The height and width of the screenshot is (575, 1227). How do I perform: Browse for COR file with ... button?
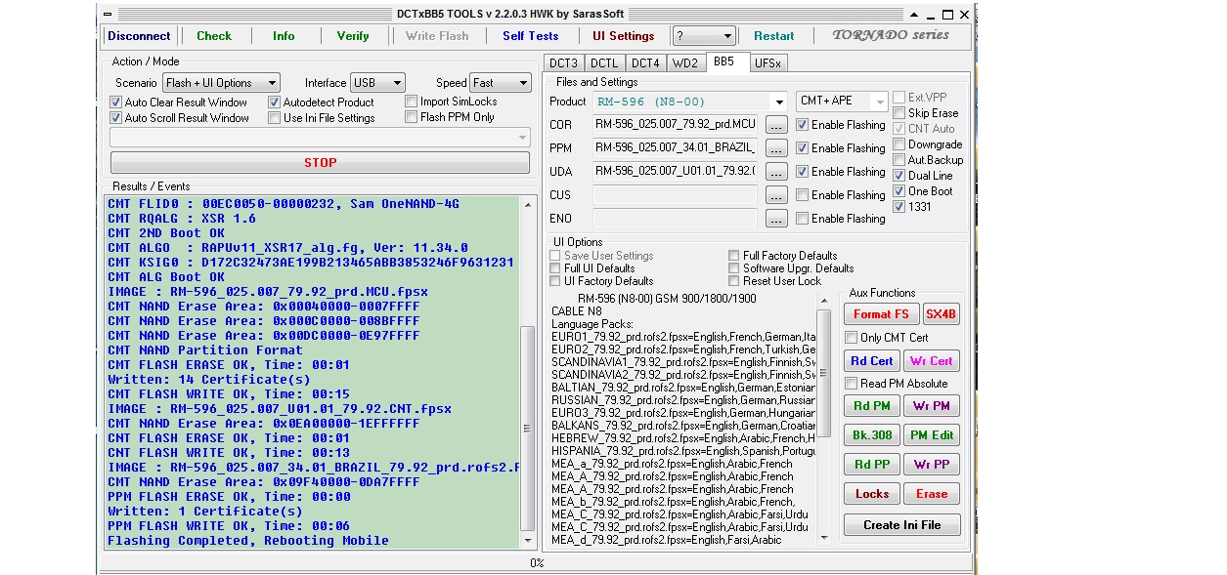coord(775,125)
